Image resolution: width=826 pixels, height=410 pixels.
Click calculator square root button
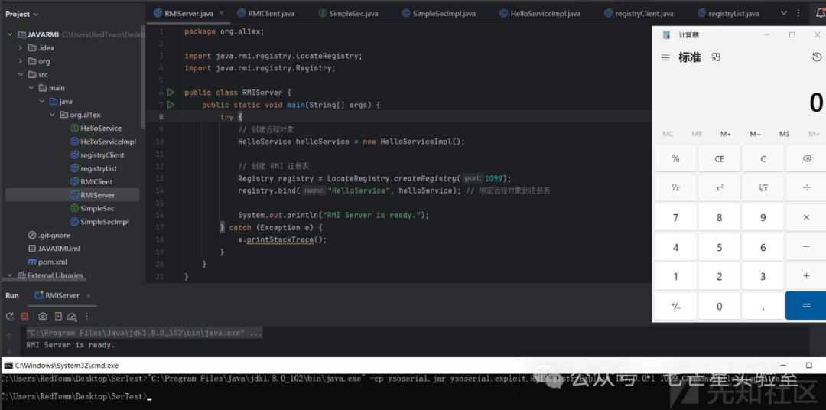pyautogui.click(x=763, y=187)
